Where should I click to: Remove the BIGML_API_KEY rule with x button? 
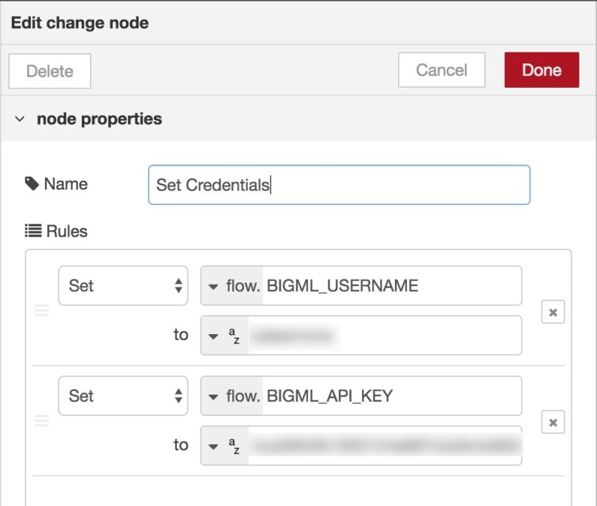[553, 423]
